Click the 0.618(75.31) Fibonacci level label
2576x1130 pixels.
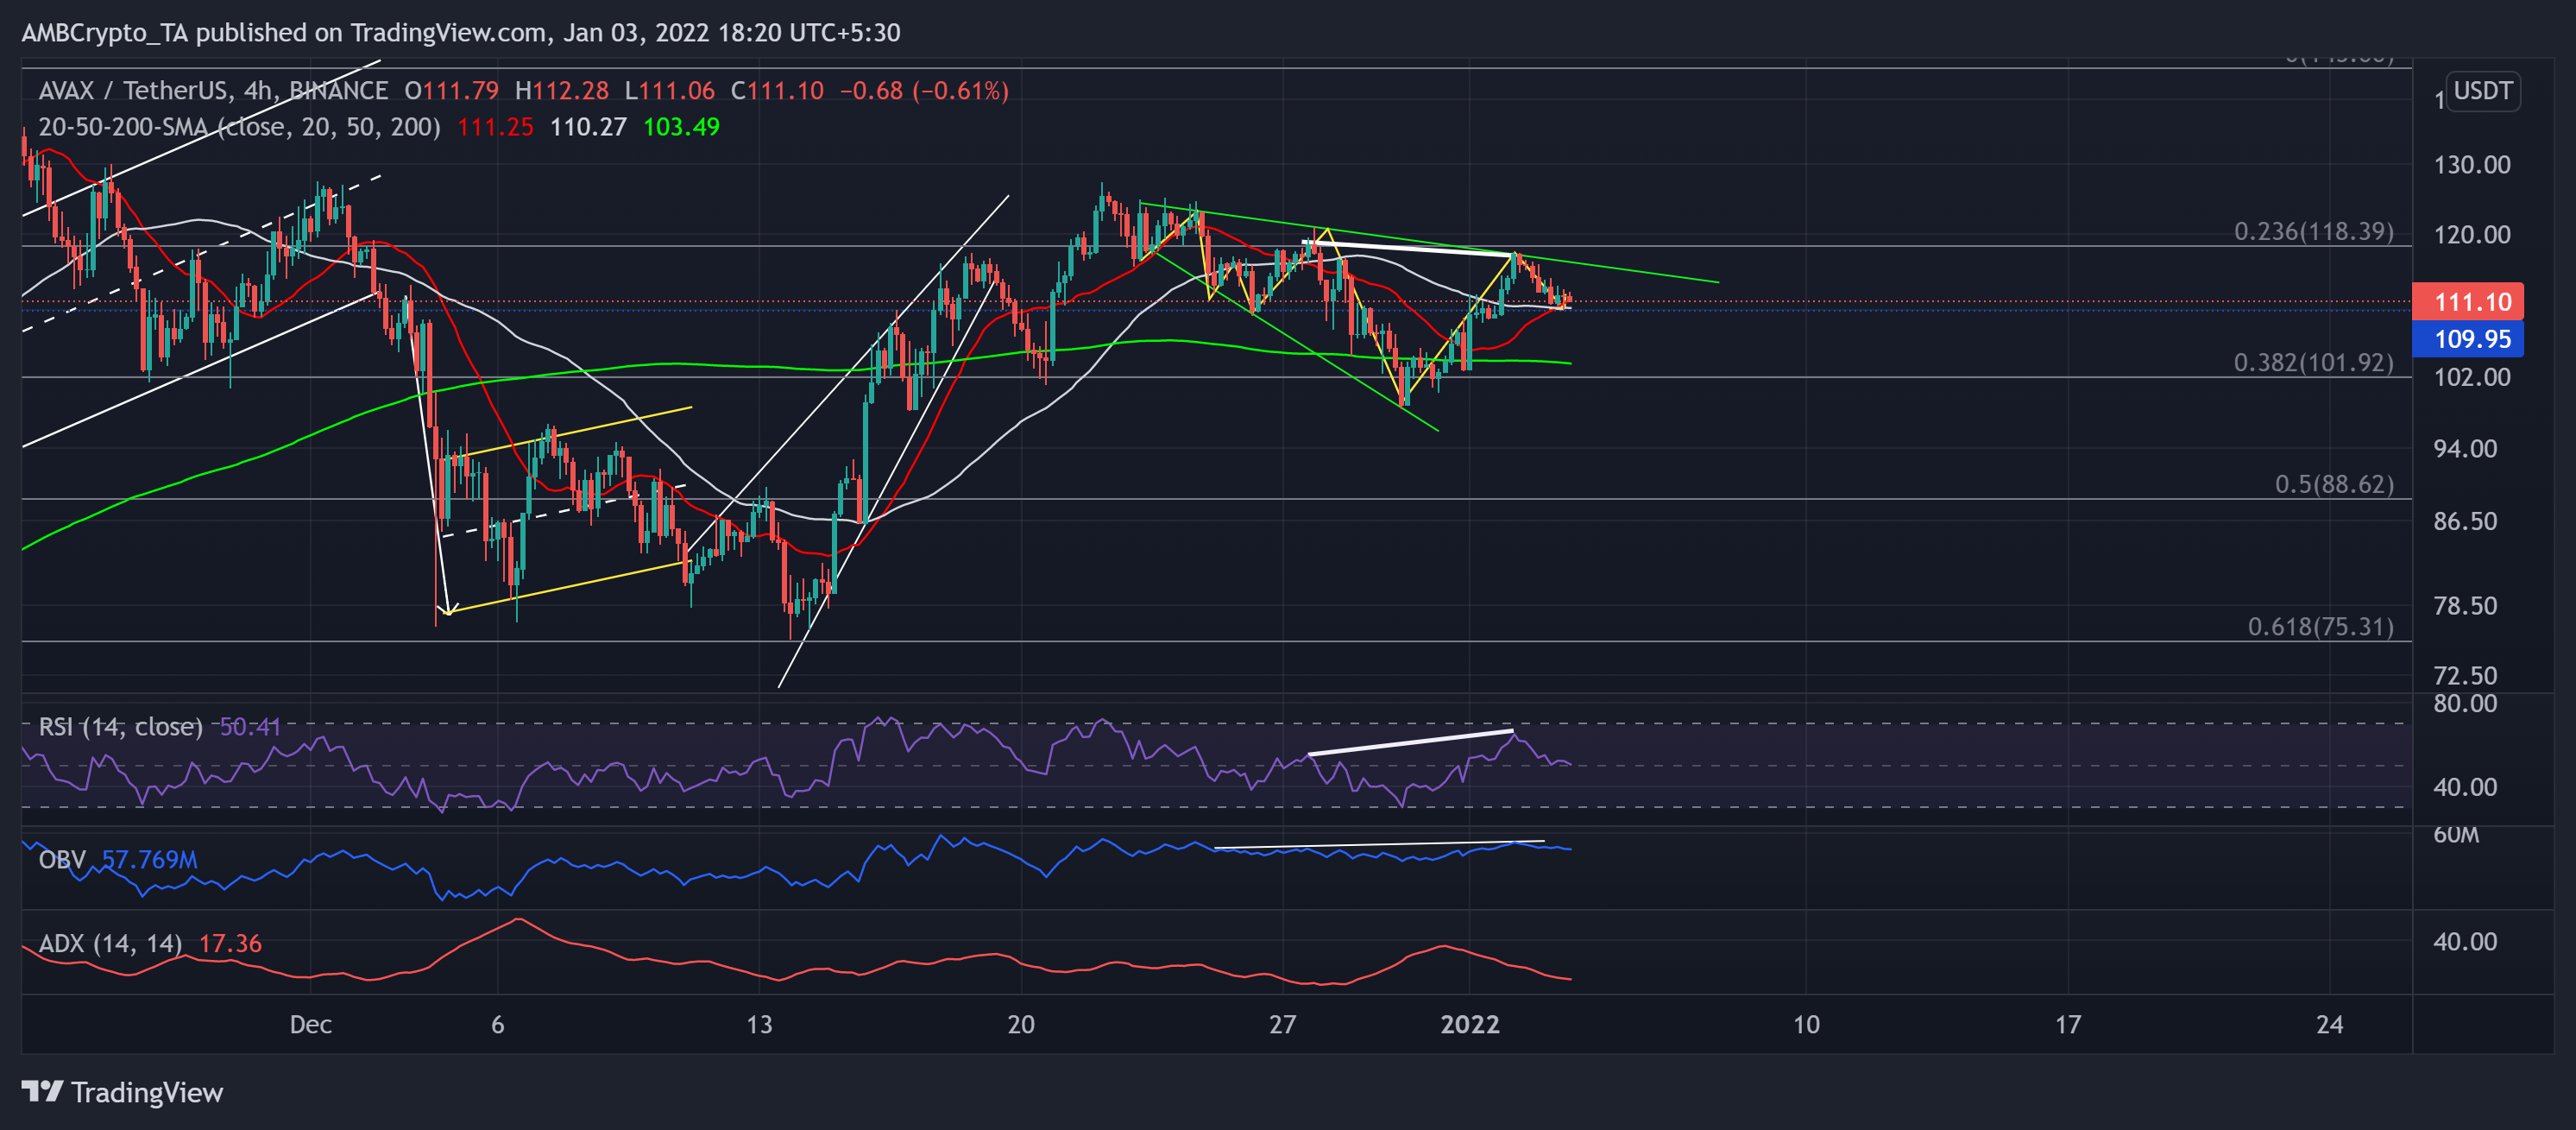[x=2321, y=627]
